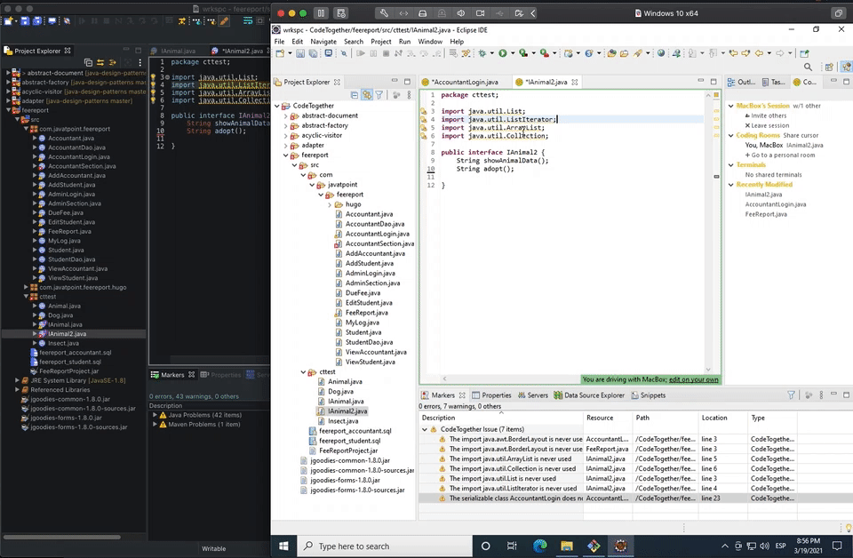The height and width of the screenshot is (558, 853).
Task: Click the Run button in Eclipse toolbar
Action: pos(502,53)
